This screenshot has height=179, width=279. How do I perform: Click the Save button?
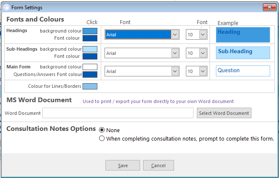(123, 165)
